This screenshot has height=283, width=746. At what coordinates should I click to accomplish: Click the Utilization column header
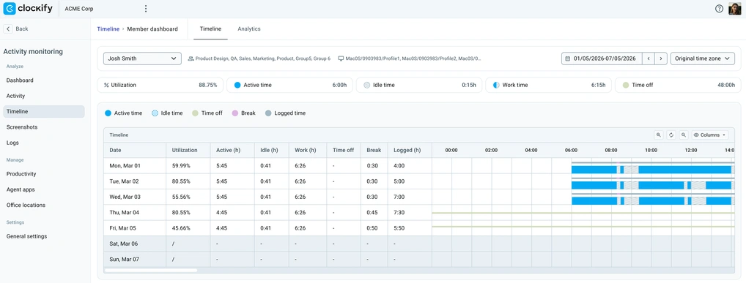(x=188, y=150)
